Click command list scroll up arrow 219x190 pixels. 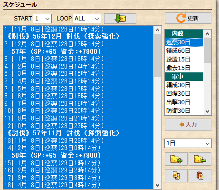click(208, 34)
